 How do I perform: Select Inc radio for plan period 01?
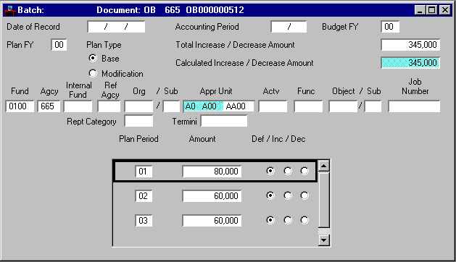point(288,171)
